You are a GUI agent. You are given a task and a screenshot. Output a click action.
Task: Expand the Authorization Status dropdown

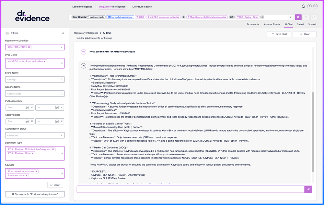click(x=61, y=135)
